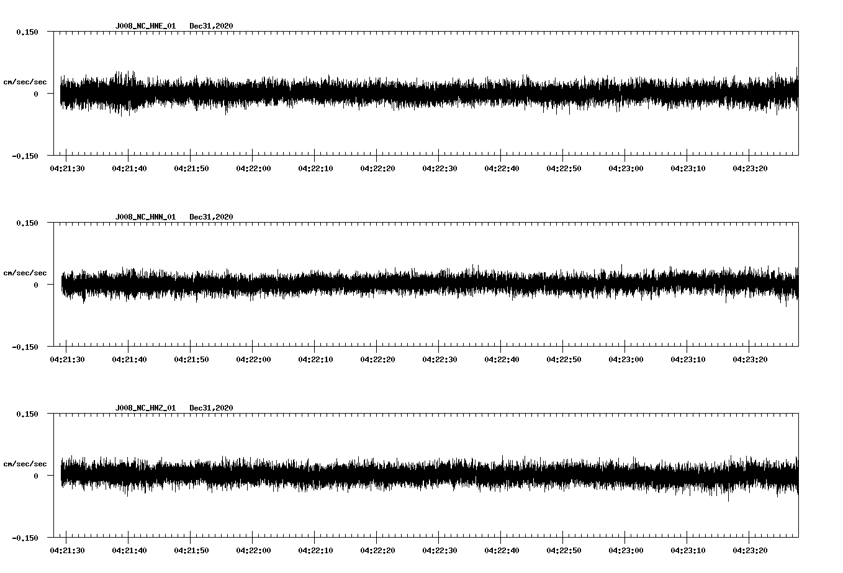The width and height of the screenshot is (843, 573).
Task: Click the 04:22:50 label on the middle axis
Action: 565,358
